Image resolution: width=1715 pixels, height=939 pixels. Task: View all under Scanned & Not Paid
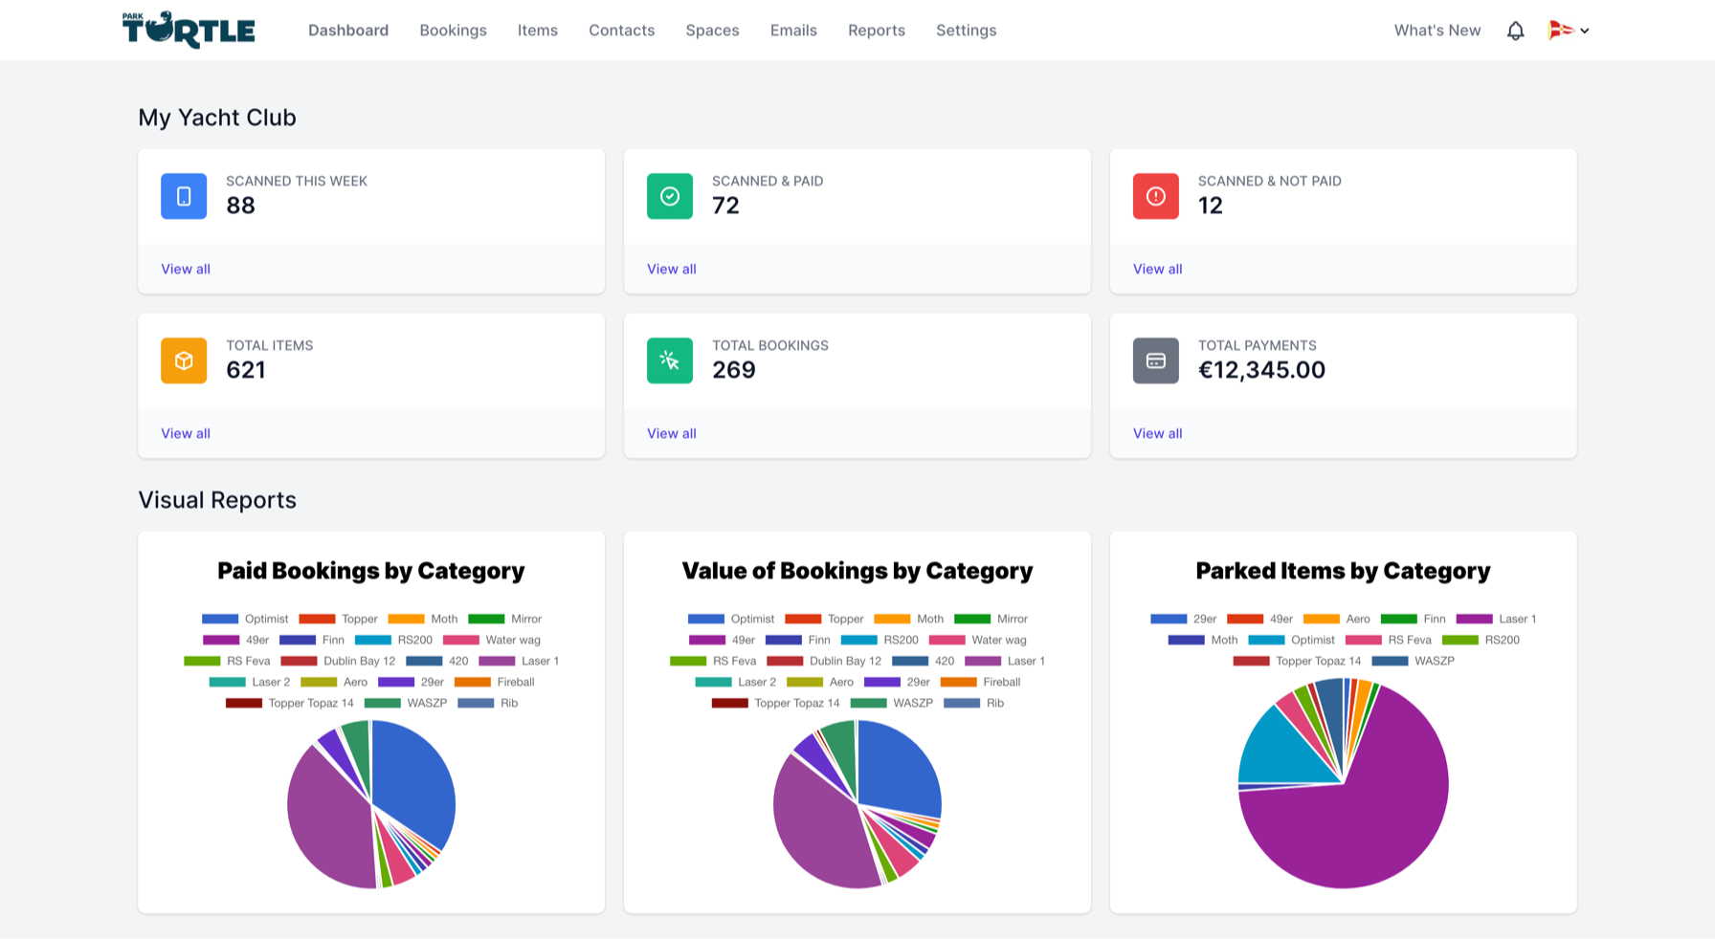[x=1157, y=269]
